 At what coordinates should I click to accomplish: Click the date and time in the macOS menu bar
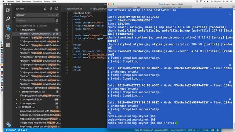[x=216, y=1]
